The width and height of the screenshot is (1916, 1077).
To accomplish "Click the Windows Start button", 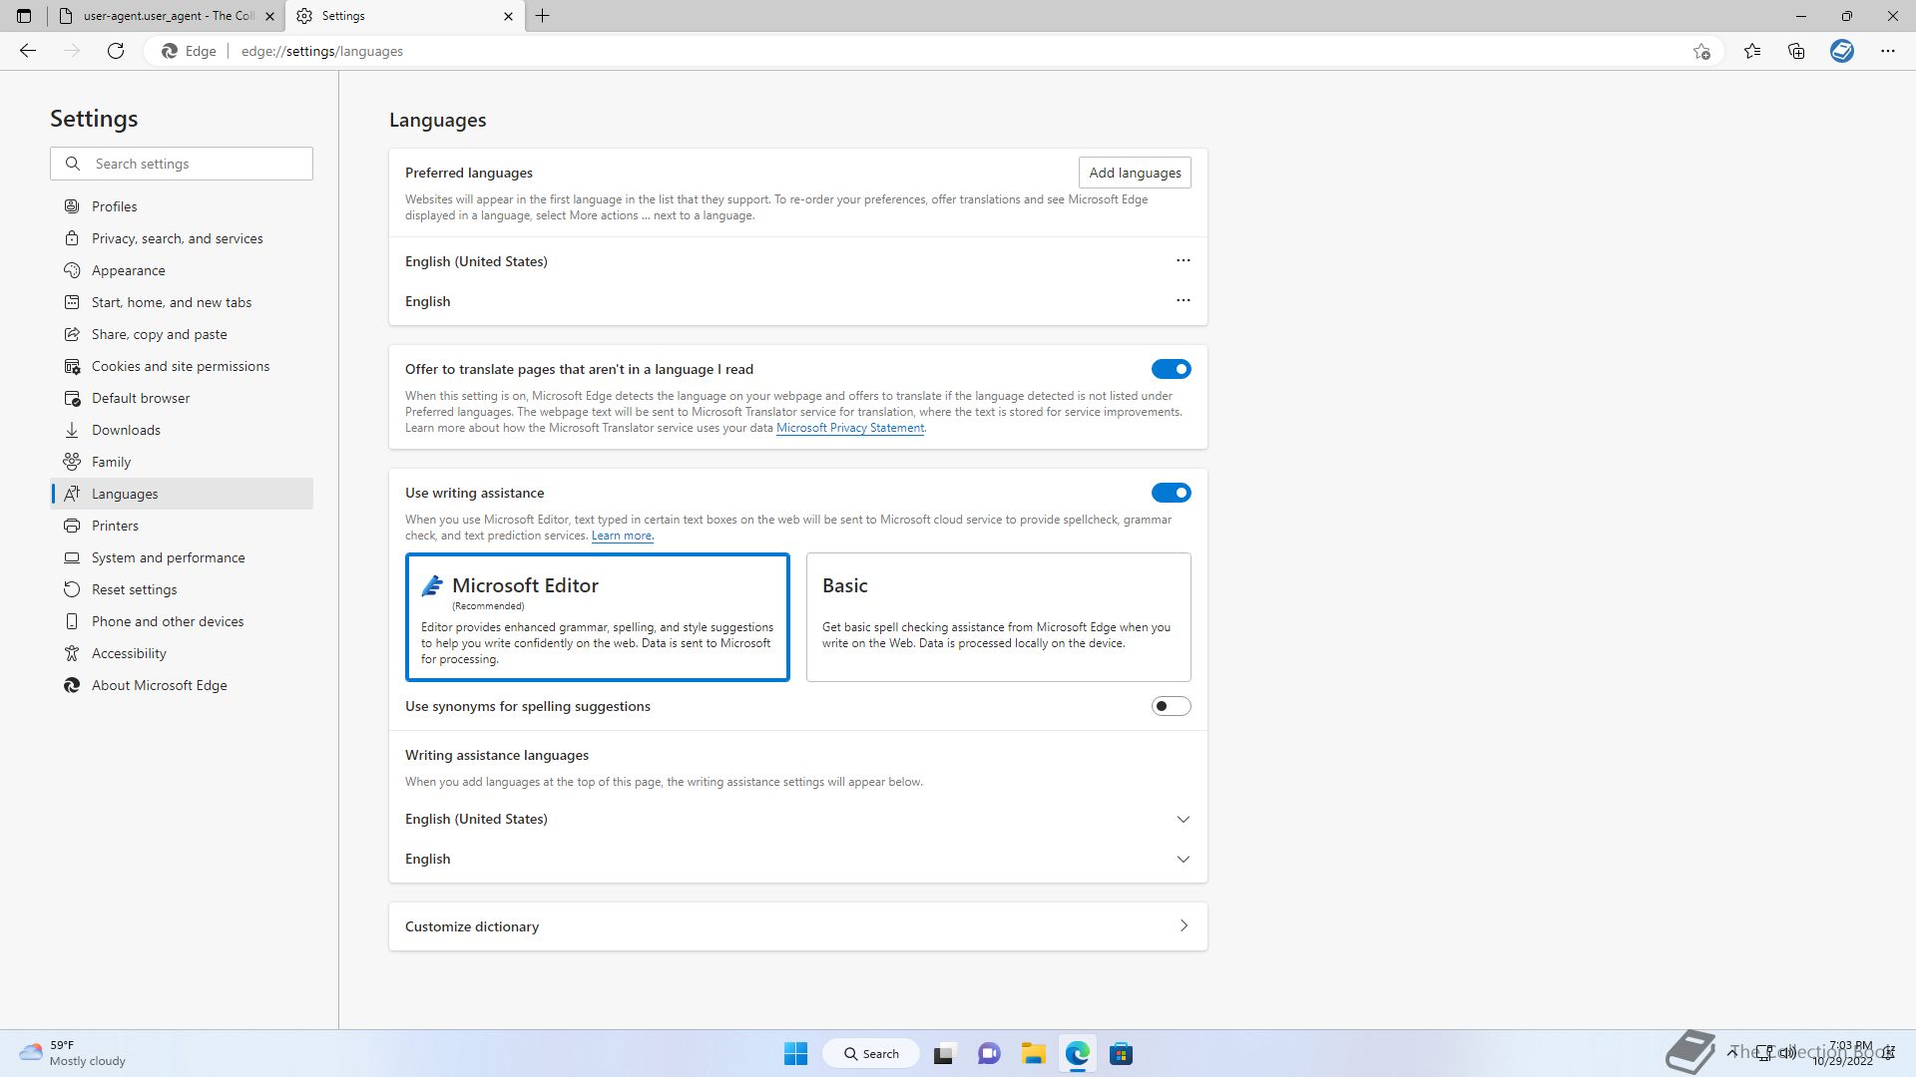I will coord(795,1053).
